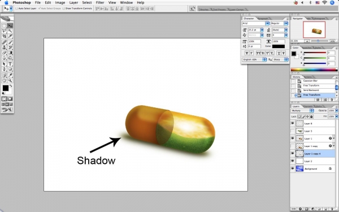Select the Clone Stamp tool
The image size is (339, 212).
click(x=4, y=47)
